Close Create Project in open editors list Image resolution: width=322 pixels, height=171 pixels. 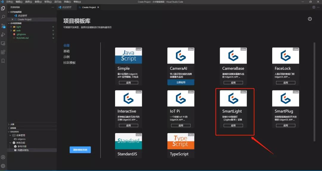(12, 19)
